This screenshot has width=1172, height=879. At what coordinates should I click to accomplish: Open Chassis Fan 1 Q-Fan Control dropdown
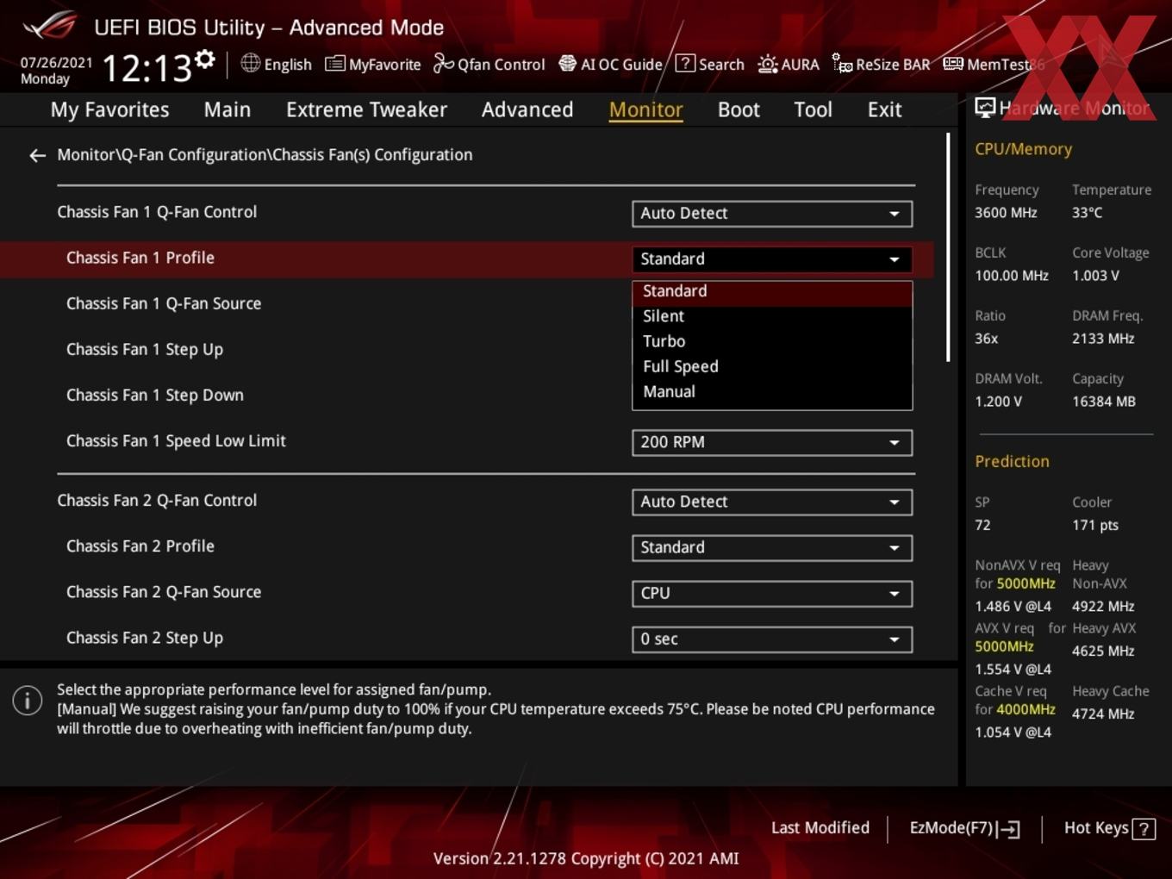[772, 213]
